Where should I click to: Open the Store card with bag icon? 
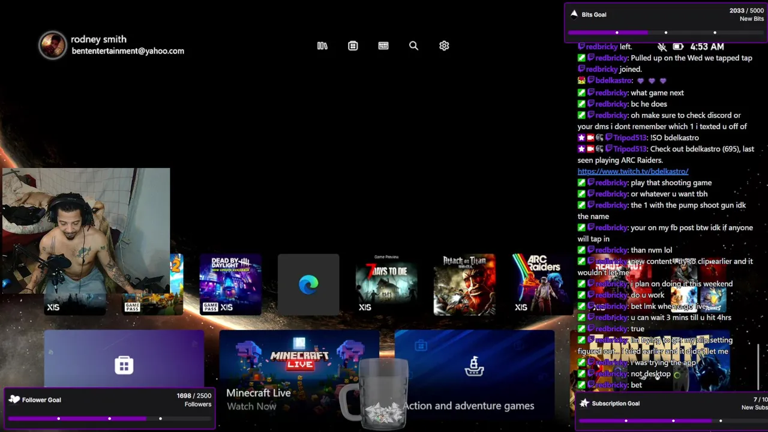tap(124, 360)
